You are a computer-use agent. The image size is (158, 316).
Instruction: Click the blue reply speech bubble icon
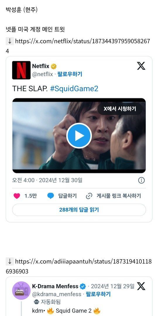pyautogui.click(x=51, y=196)
